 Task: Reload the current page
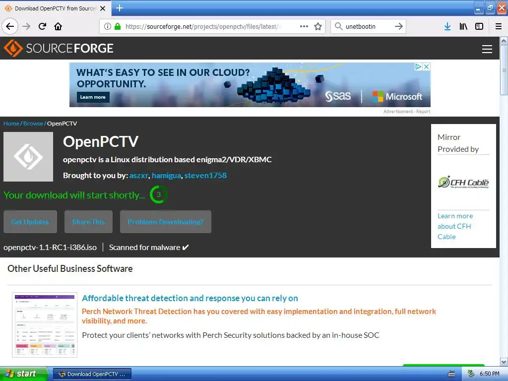tap(42, 26)
